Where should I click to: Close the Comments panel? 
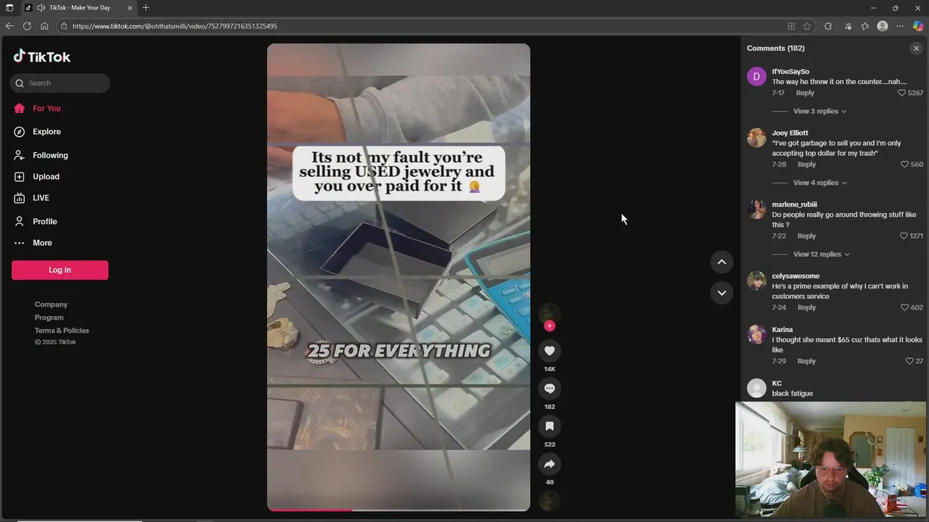[x=916, y=49]
